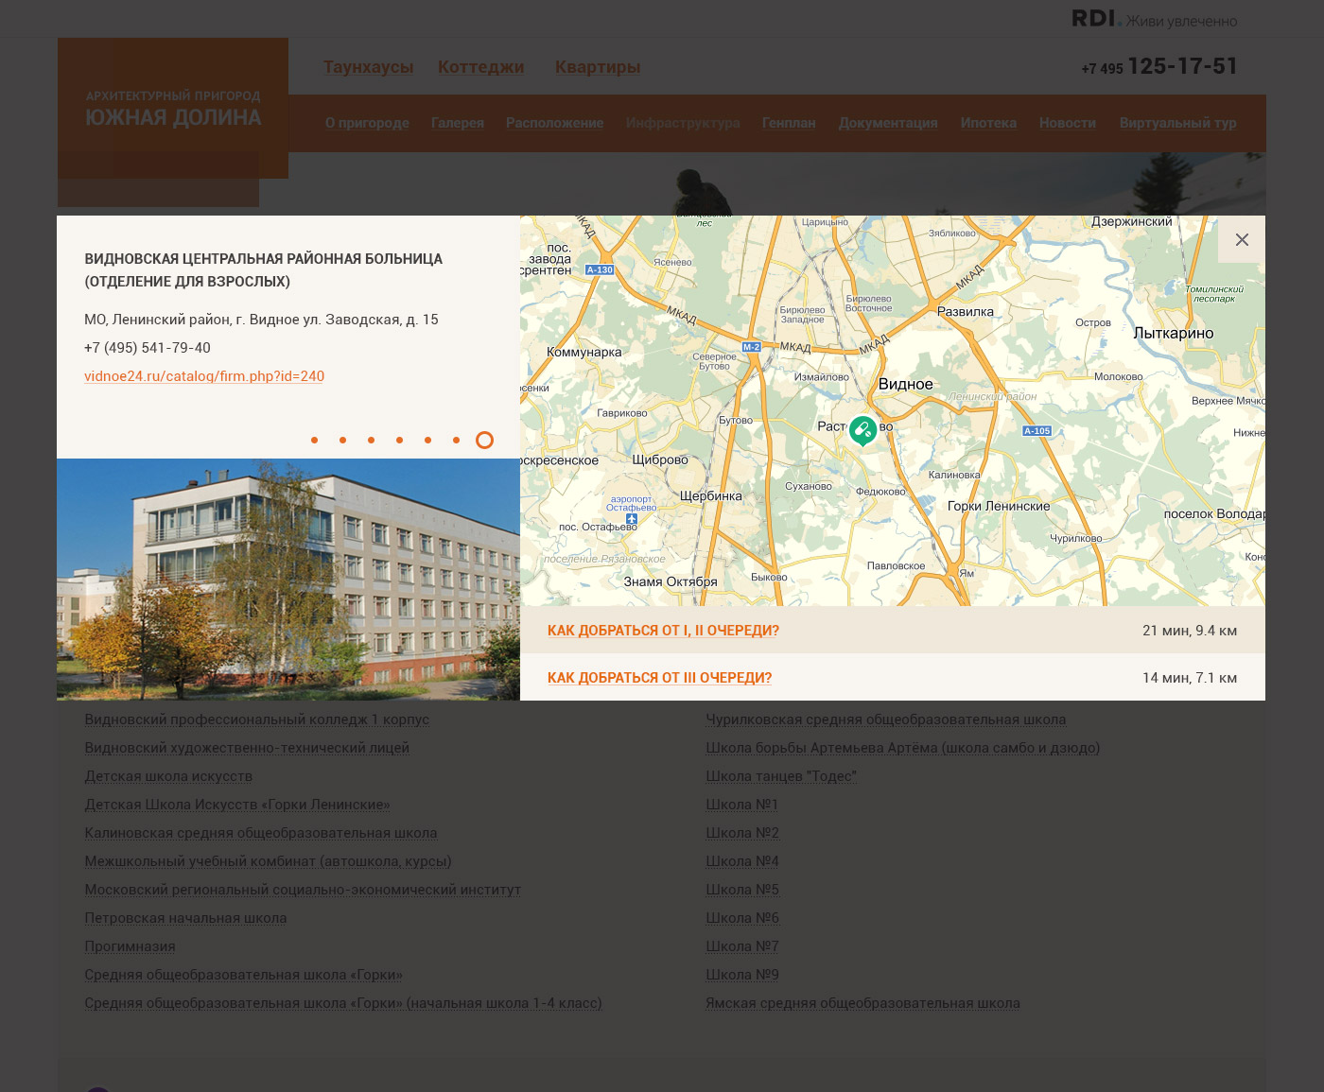
Task: Open the Школа №9 link
Action: pyautogui.click(x=742, y=975)
